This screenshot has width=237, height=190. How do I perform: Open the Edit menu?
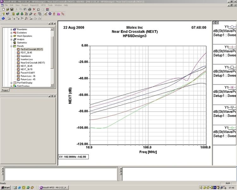click(11, 5)
